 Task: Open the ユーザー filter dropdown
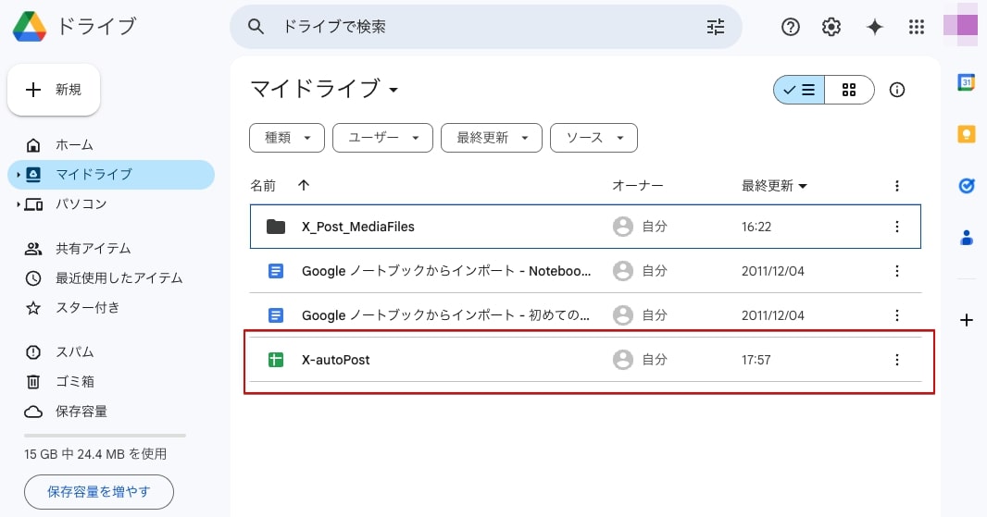click(382, 138)
